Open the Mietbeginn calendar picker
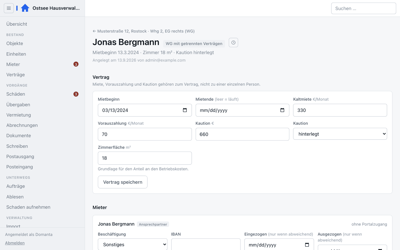The image size is (400, 250). click(x=185, y=110)
